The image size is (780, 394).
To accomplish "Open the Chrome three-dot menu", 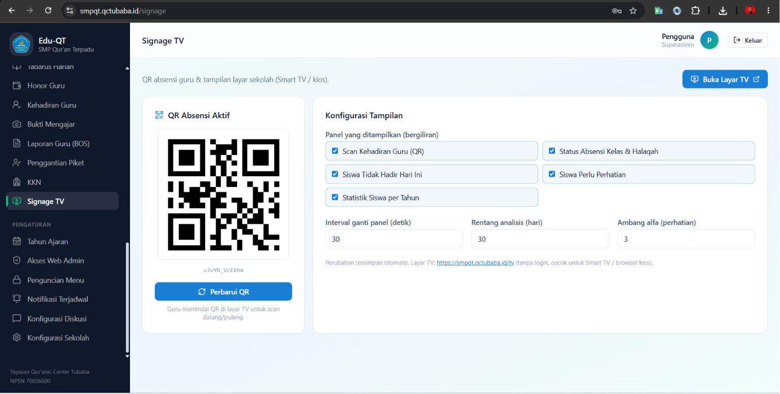I will 768,11.
